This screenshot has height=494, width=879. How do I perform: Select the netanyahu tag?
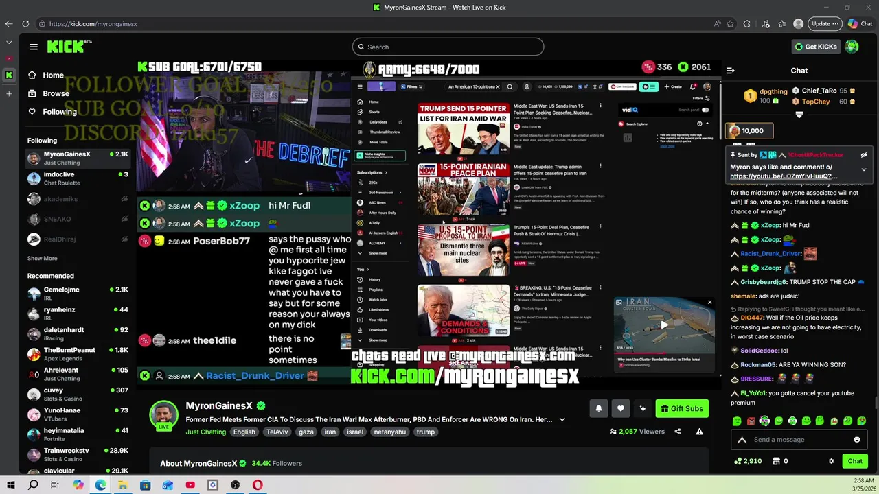click(390, 432)
